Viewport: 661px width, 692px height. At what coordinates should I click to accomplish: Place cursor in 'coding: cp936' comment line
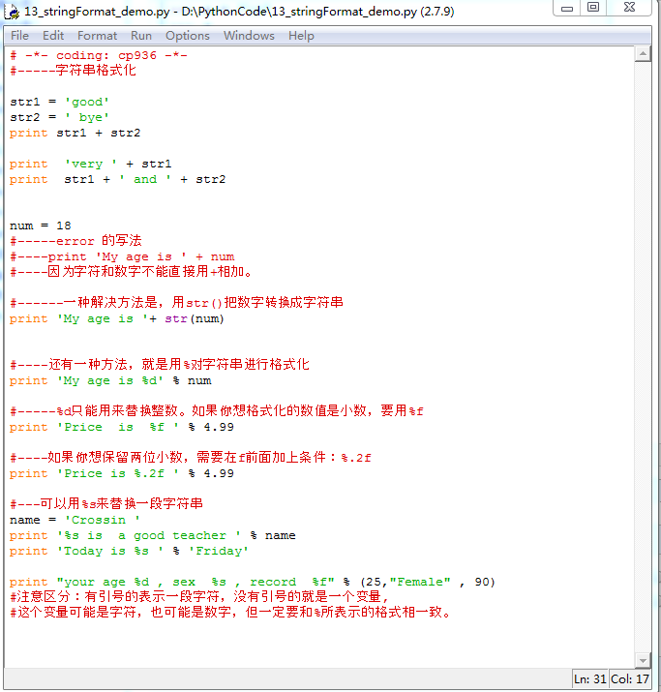(x=99, y=55)
